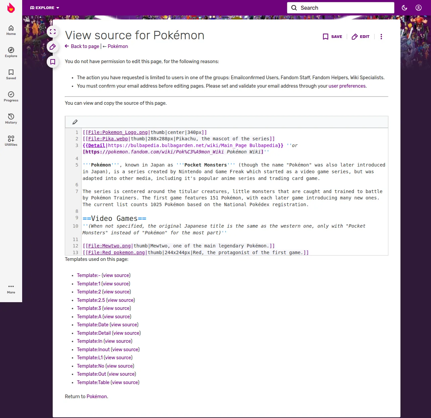Click line number 5 in the source gutter

77,165
